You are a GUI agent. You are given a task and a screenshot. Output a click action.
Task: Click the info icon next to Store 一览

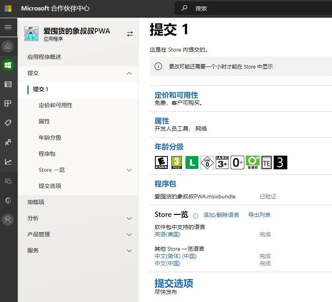pyautogui.click(x=196, y=215)
